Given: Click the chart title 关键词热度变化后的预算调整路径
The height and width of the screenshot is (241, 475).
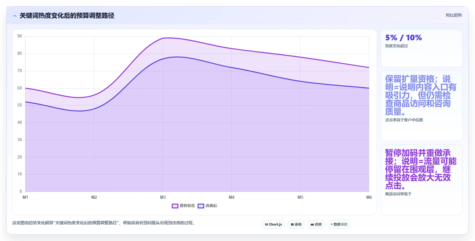Looking at the screenshot, I should [x=67, y=15].
